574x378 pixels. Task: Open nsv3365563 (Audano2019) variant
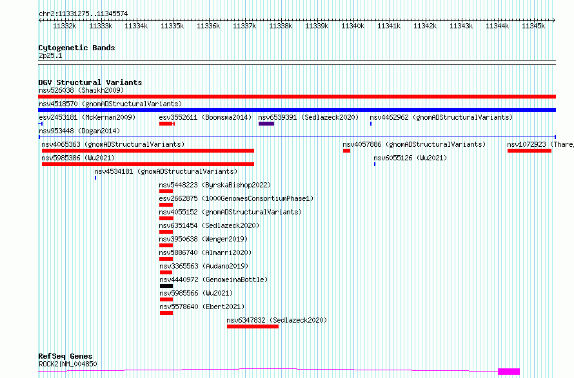point(204,266)
